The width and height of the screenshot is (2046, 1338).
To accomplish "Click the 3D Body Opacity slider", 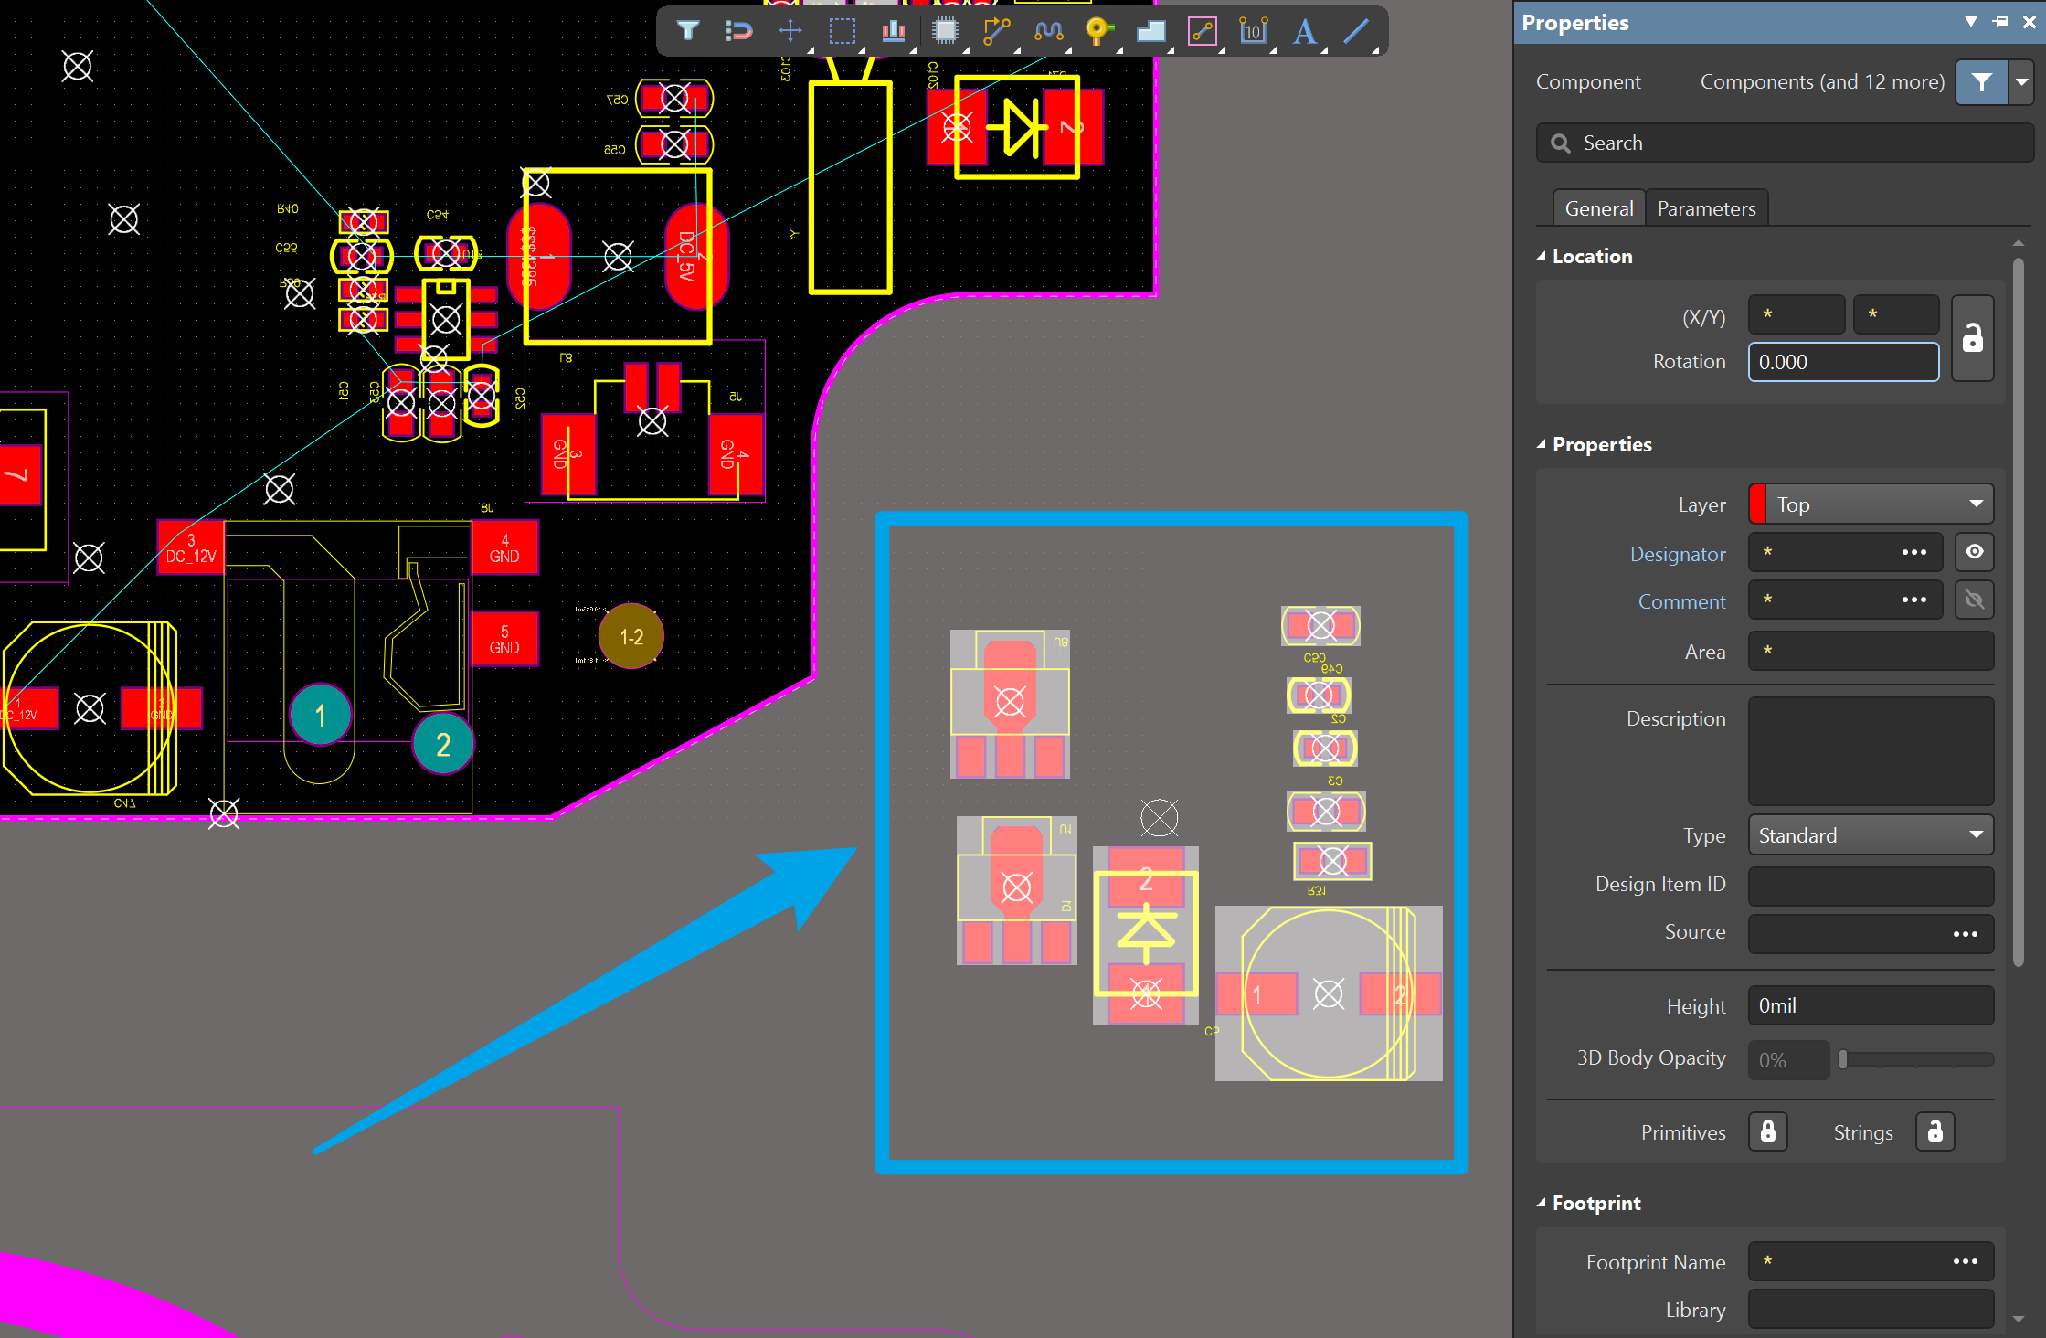I will click(1915, 1059).
